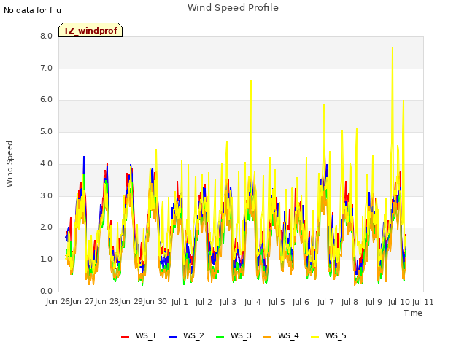Click the WS_4 legend label

point(288,335)
